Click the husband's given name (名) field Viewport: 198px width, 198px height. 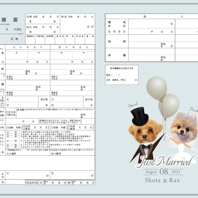click(39, 55)
